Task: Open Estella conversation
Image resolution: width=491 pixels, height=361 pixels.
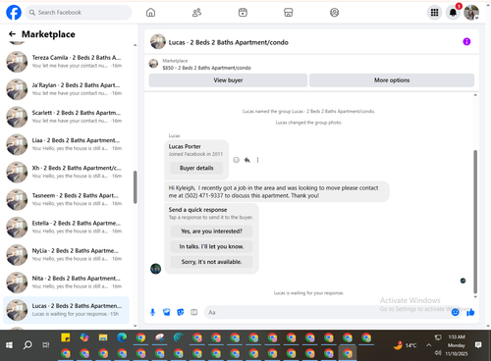Action: click(66, 227)
